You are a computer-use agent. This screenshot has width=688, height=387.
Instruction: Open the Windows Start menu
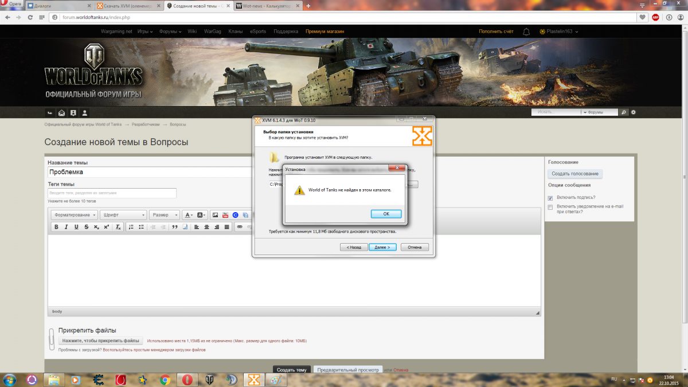10,380
